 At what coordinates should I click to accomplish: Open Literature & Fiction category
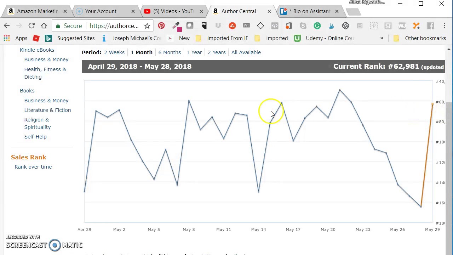(x=47, y=110)
